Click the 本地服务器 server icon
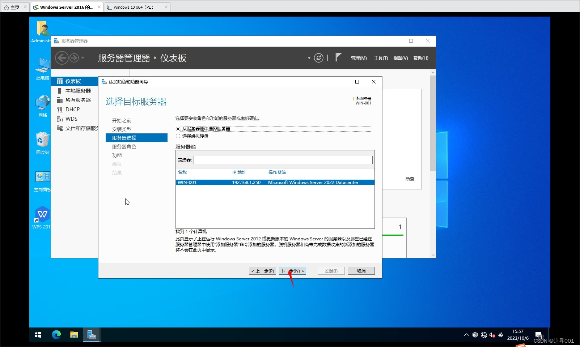 (x=60, y=91)
